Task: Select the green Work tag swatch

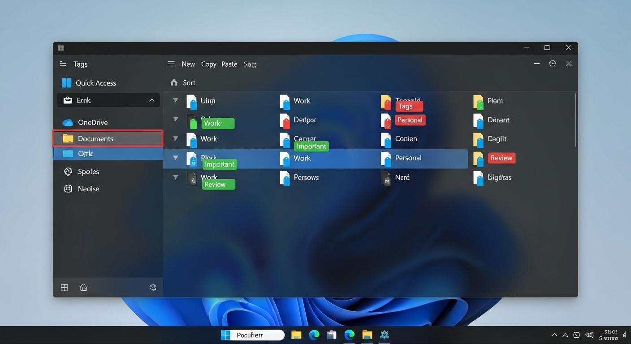Action: pyautogui.click(x=218, y=123)
